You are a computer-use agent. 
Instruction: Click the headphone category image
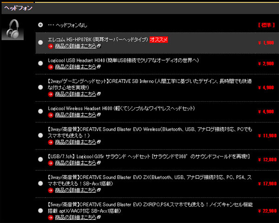click(13, 29)
